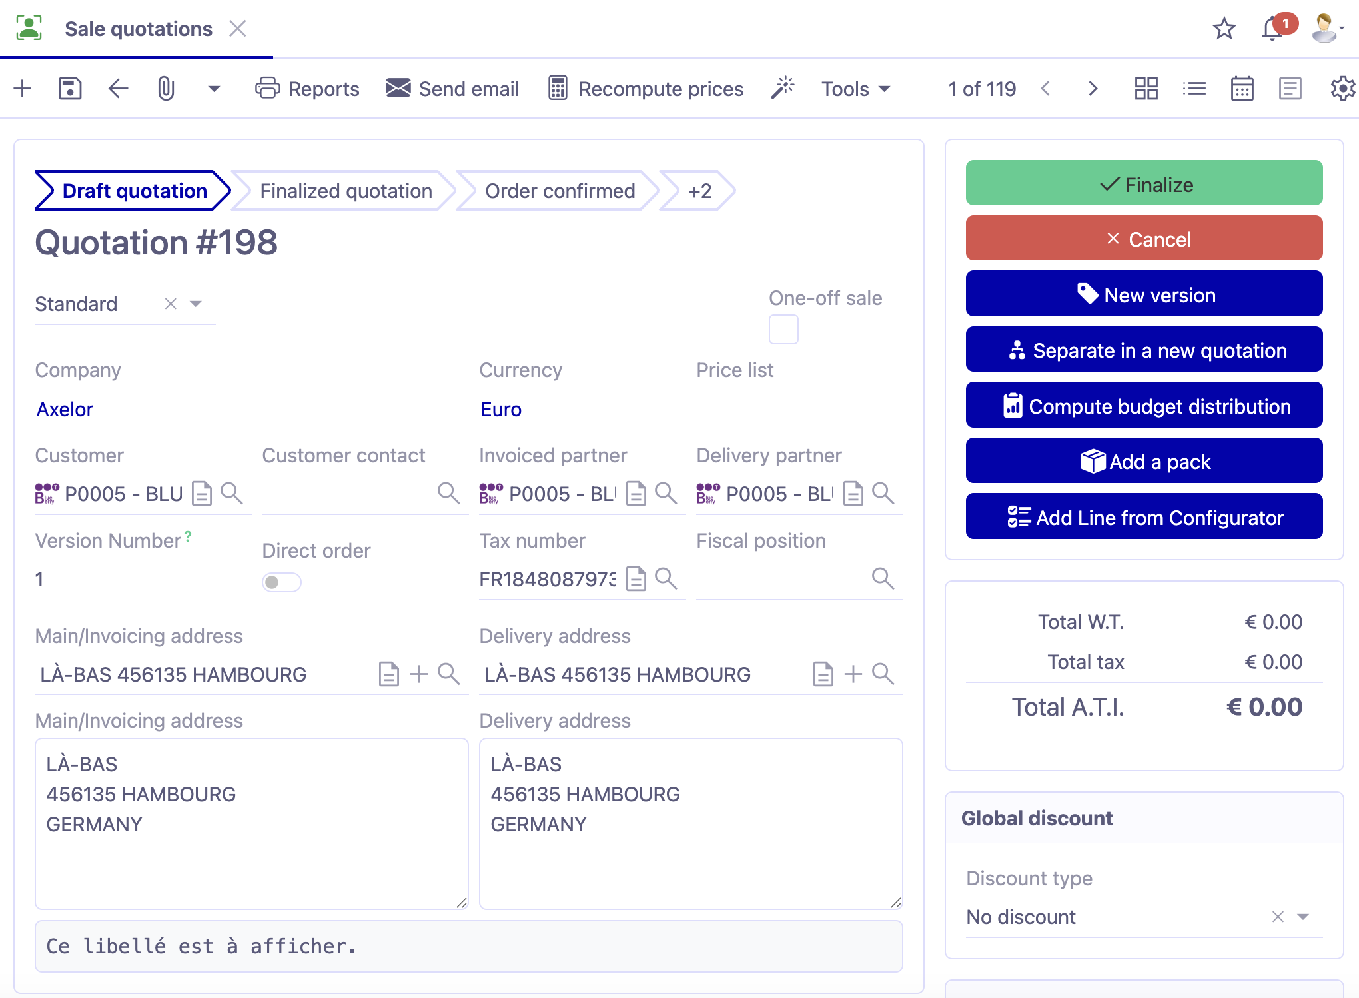Image resolution: width=1359 pixels, height=998 pixels.
Task: Click the attachment paperclip icon
Action: click(165, 89)
